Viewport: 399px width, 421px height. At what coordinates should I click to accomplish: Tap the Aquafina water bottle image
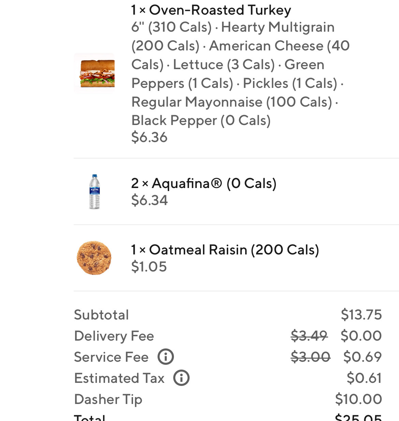point(94,192)
